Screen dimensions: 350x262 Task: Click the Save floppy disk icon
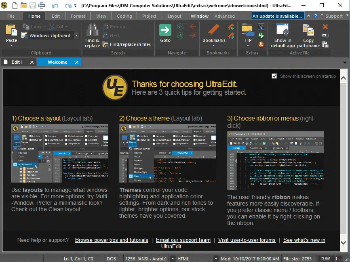click(33, 5)
